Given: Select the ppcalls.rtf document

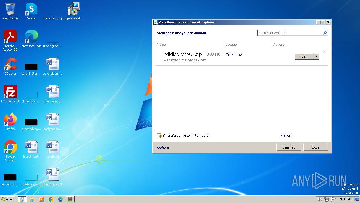Looking at the screenshot, I should click(x=52, y=149).
